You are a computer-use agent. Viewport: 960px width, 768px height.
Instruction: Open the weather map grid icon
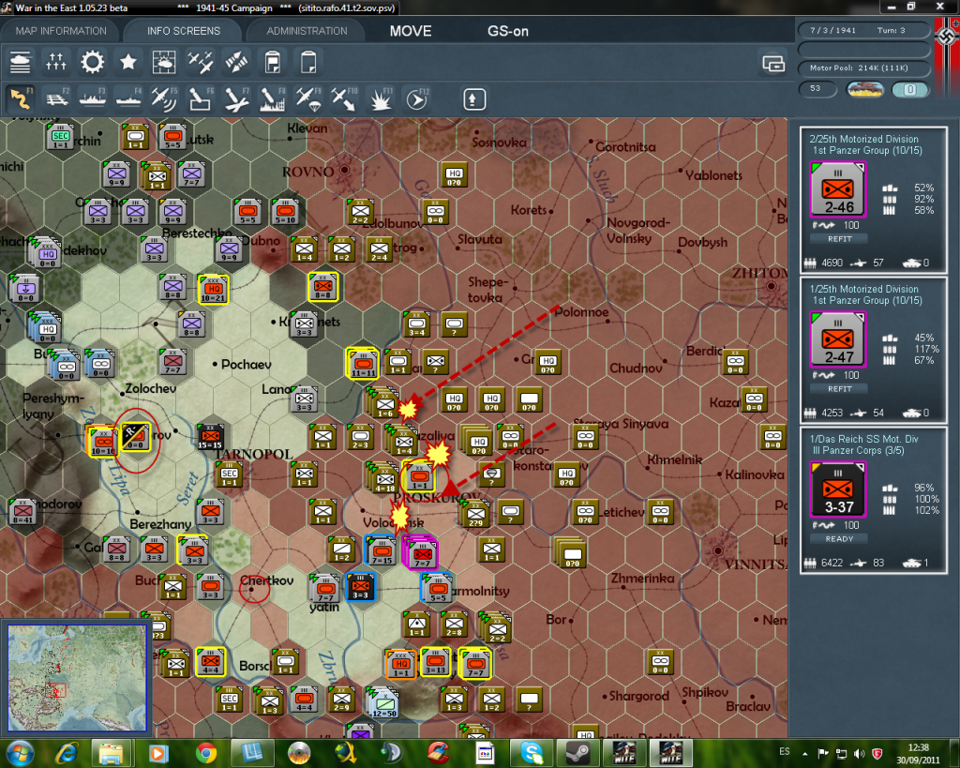164,62
